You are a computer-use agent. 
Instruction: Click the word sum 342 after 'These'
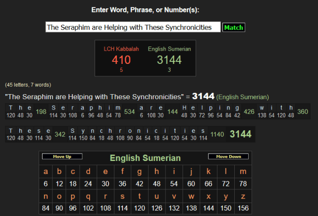click(60, 134)
